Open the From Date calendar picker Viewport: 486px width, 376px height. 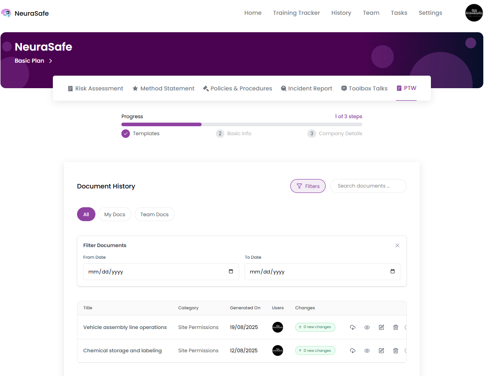tap(231, 272)
